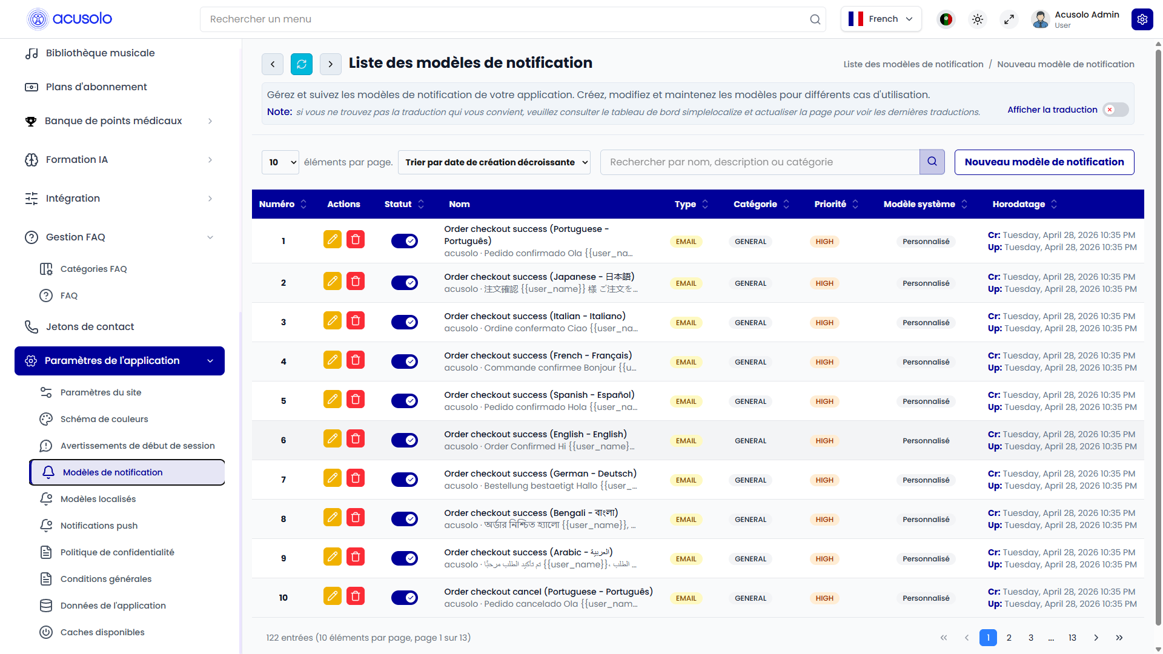The width and height of the screenshot is (1163, 654).
Task: Open the French language dropdown
Action: click(881, 19)
